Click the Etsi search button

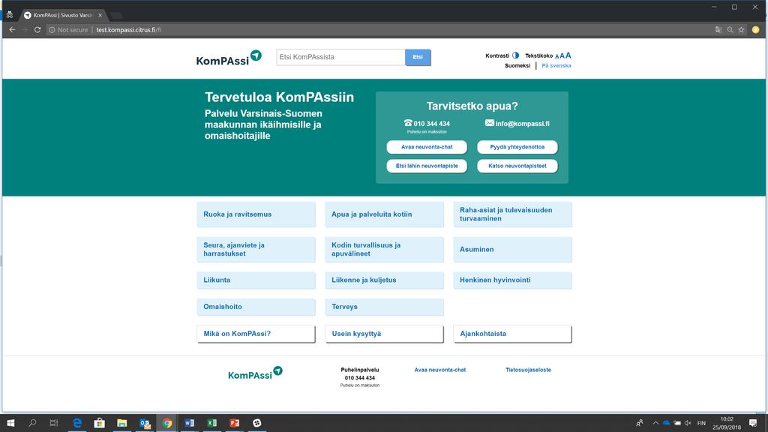click(418, 57)
